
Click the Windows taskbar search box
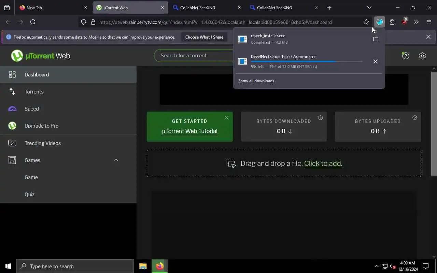(x=75, y=266)
